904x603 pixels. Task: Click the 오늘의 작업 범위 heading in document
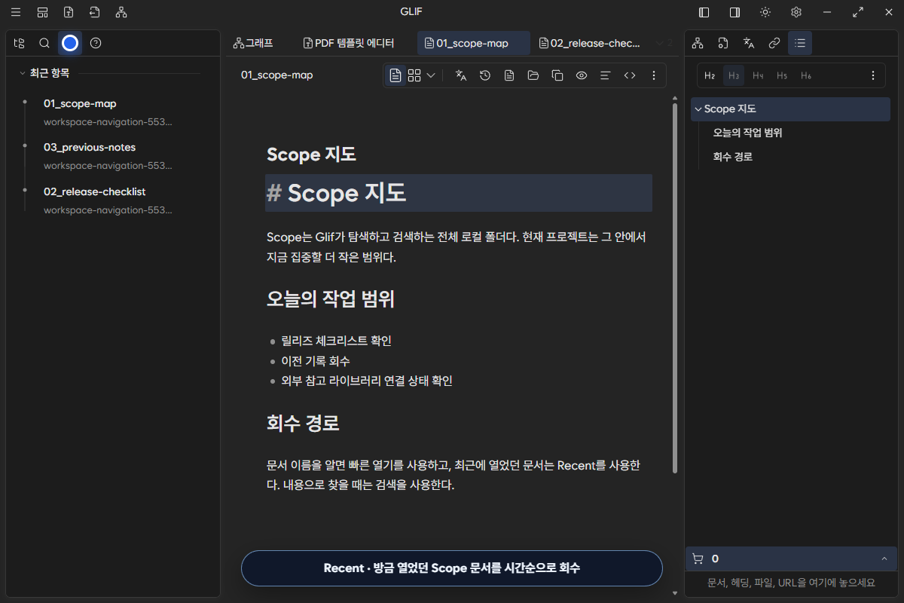pyautogui.click(x=331, y=298)
